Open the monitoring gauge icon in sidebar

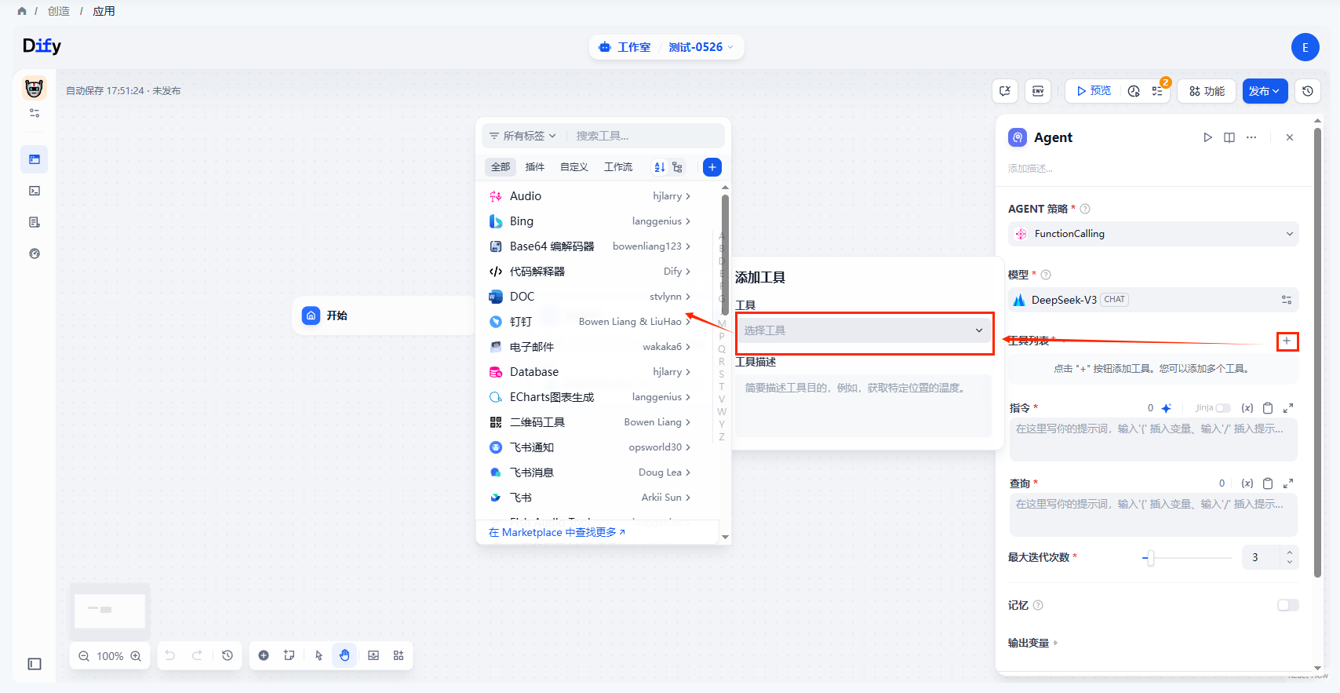pos(35,253)
